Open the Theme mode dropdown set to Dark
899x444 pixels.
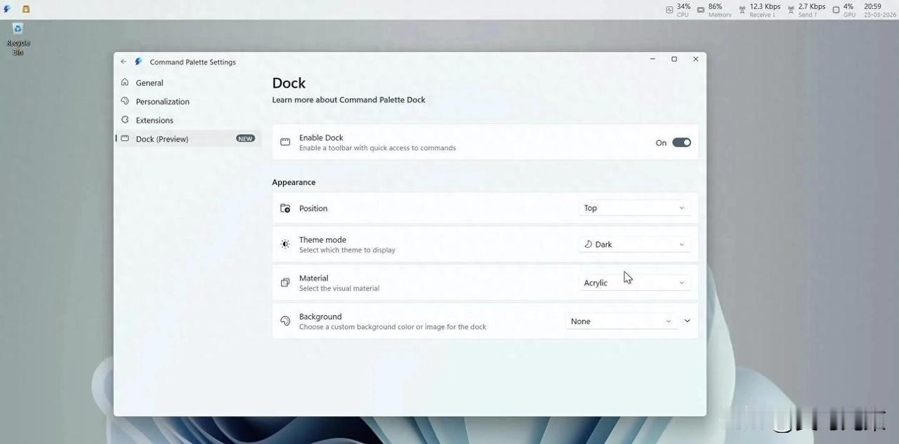pyautogui.click(x=634, y=244)
